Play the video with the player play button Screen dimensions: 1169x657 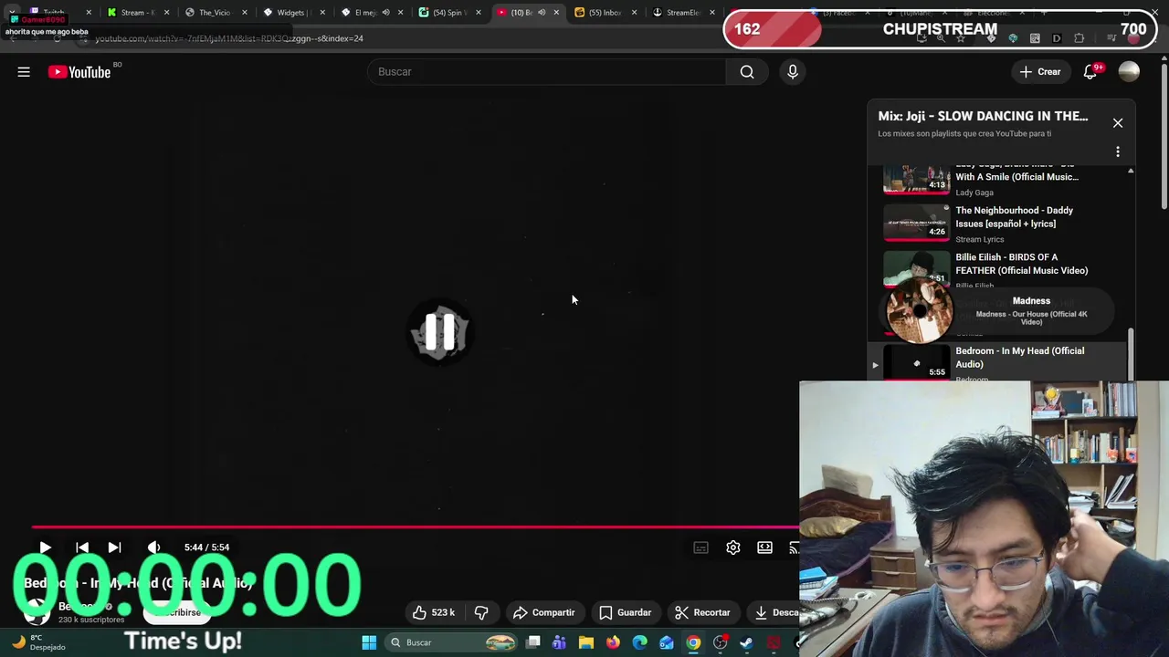45,547
